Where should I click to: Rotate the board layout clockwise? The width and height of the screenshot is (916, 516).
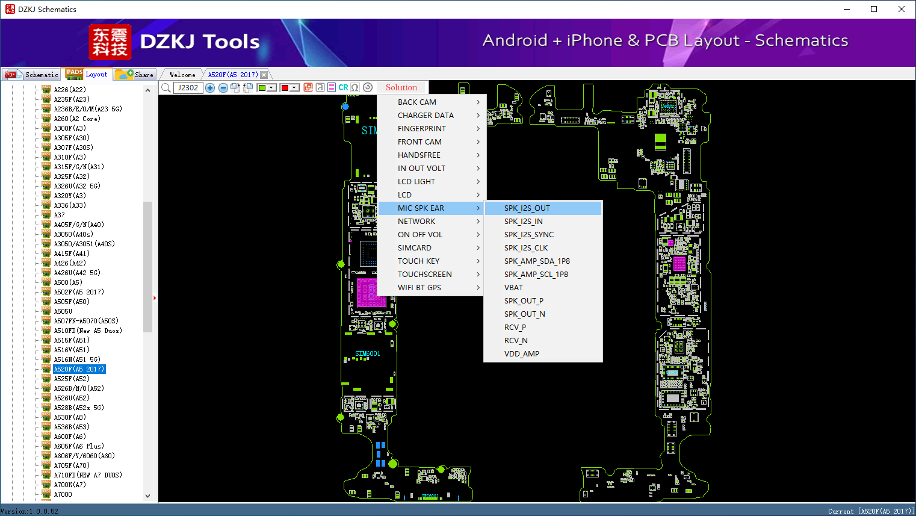tap(235, 88)
